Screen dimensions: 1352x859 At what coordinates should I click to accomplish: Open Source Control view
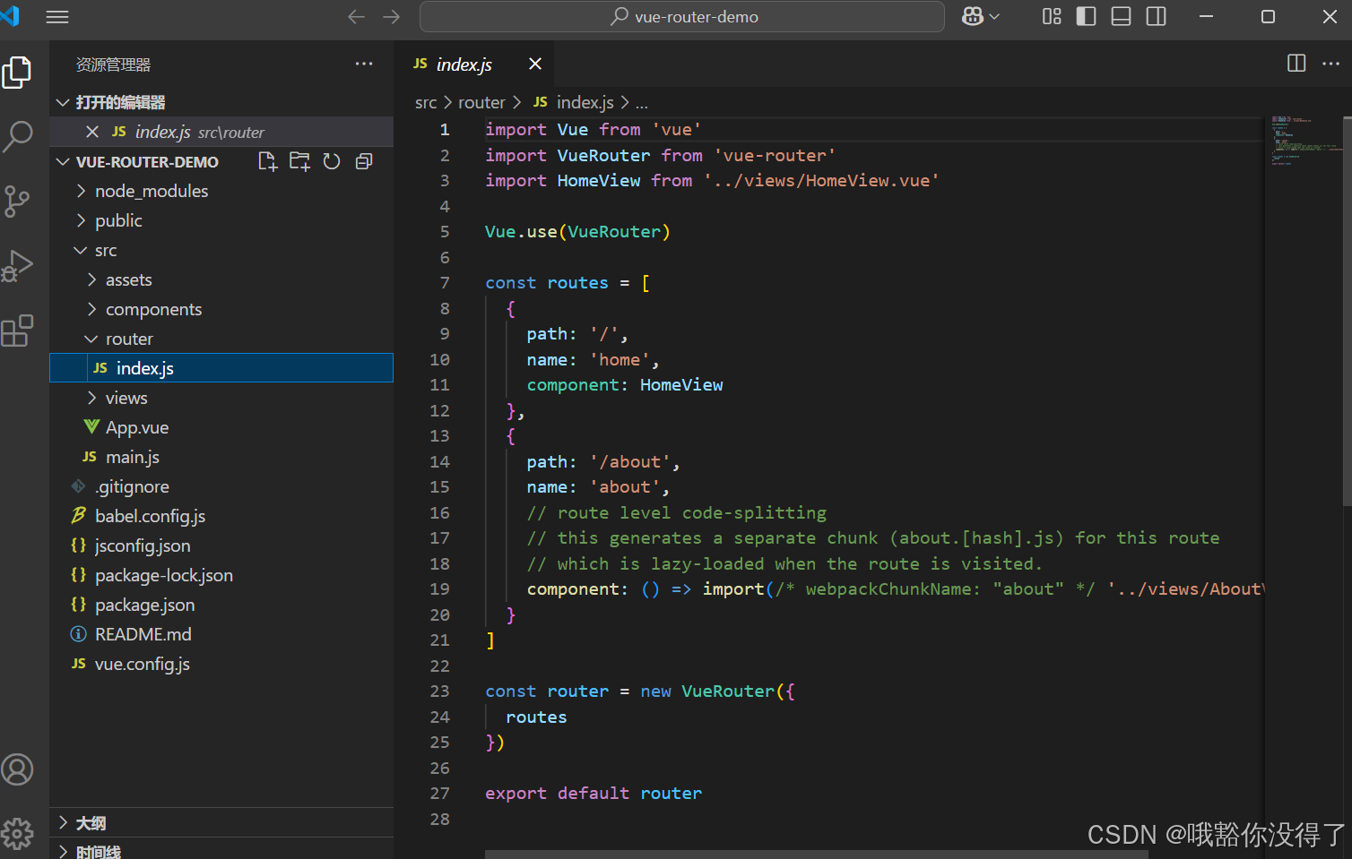point(18,201)
